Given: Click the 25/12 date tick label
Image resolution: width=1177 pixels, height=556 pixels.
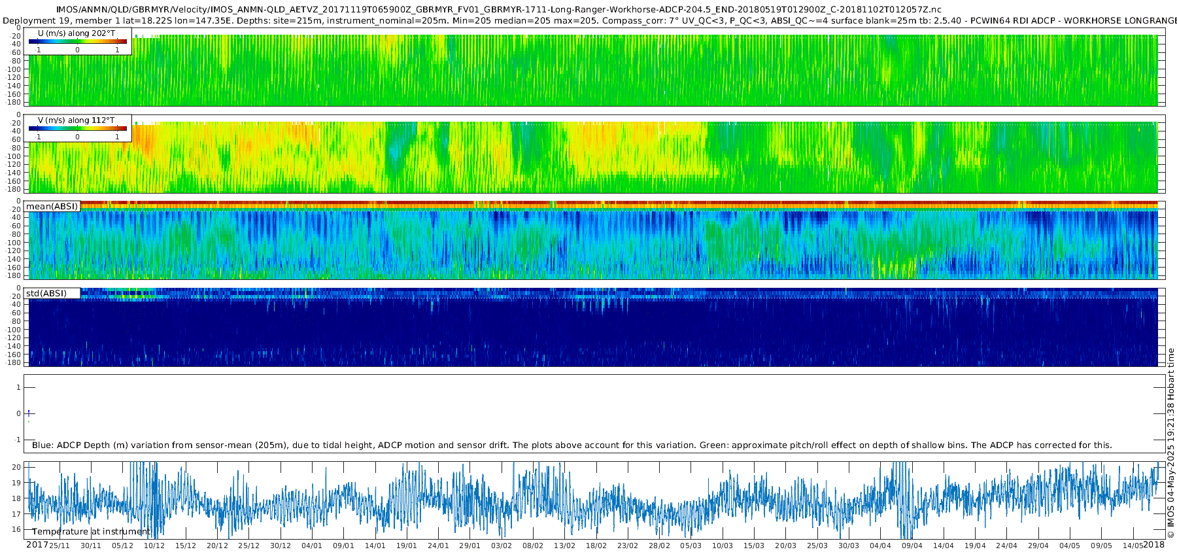Looking at the screenshot, I should click(x=248, y=546).
